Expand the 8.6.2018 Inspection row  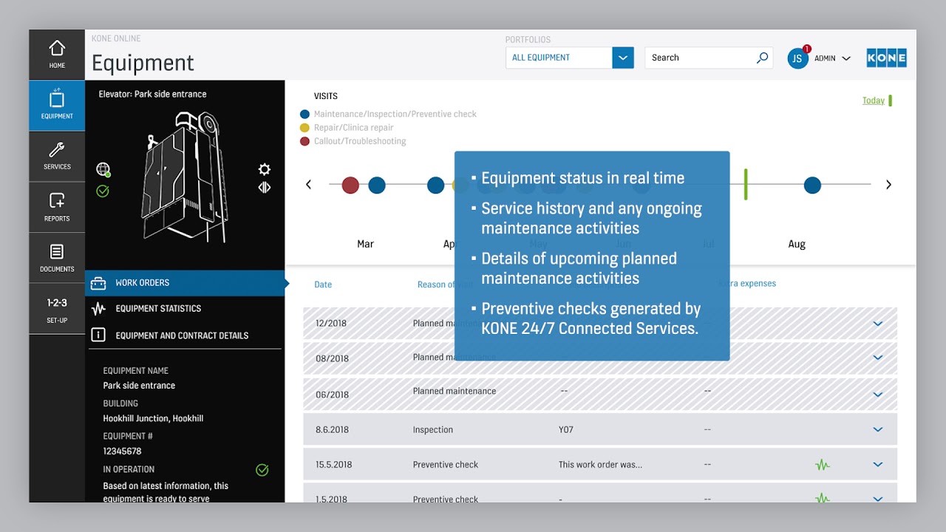(x=878, y=429)
